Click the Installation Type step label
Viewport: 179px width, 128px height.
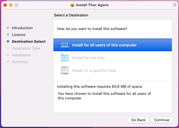26,48
